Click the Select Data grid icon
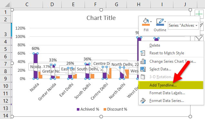This screenshot has height=119, width=205. tap(143, 69)
